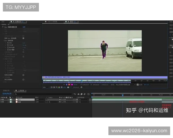This screenshot has width=173, height=138.
Task: Expand the 对比度 property twirl
Action: 6,45
